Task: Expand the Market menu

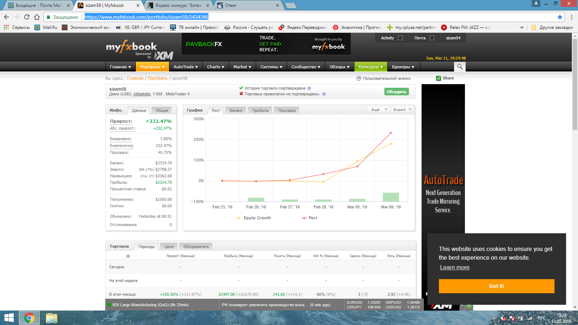Action: click(242, 67)
